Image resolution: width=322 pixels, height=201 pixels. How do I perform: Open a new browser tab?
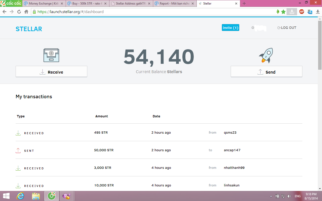click(244, 4)
